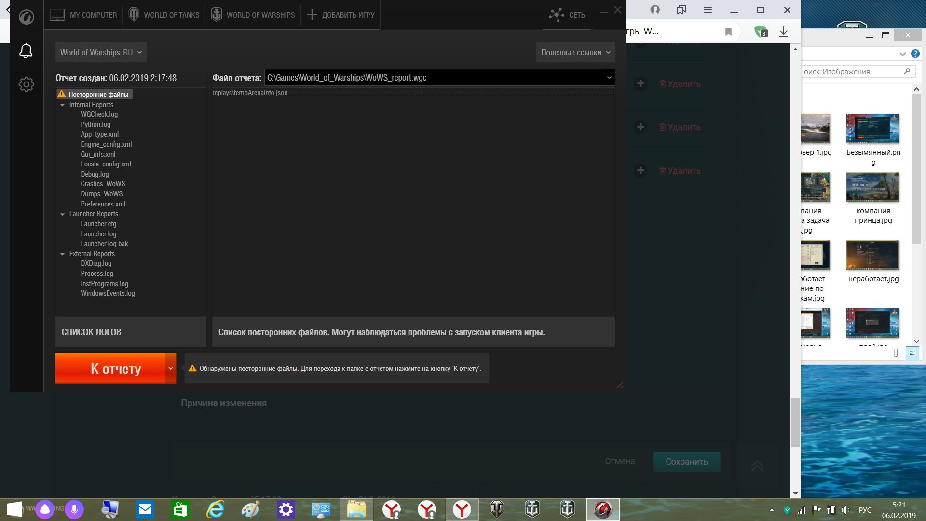Open the Windows Store taskbar icon
This screenshot has width=926, height=521.
click(180, 509)
